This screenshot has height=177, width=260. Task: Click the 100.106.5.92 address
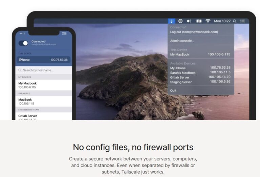coord(220,81)
